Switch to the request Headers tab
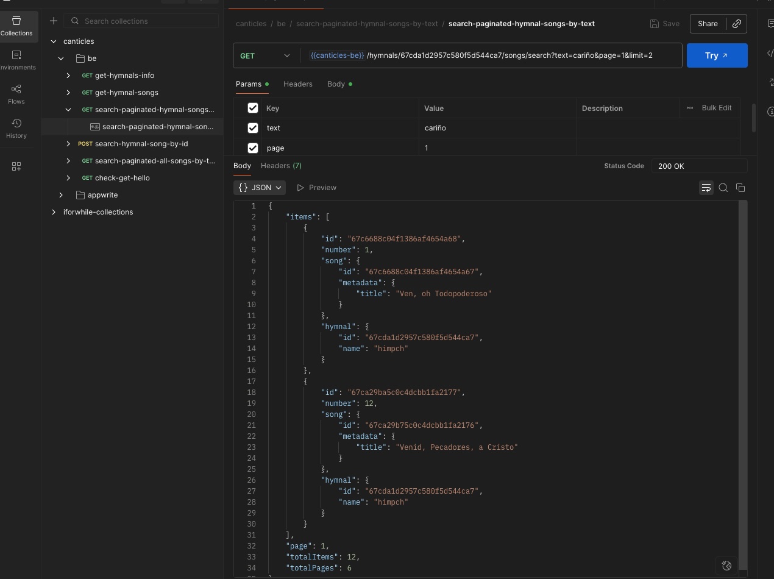This screenshot has width=774, height=579. (x=298, y=84)
